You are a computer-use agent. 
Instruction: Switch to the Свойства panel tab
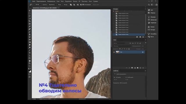click(116, 71)
